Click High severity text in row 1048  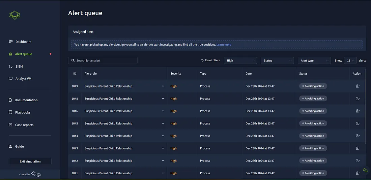coord(173,99)
